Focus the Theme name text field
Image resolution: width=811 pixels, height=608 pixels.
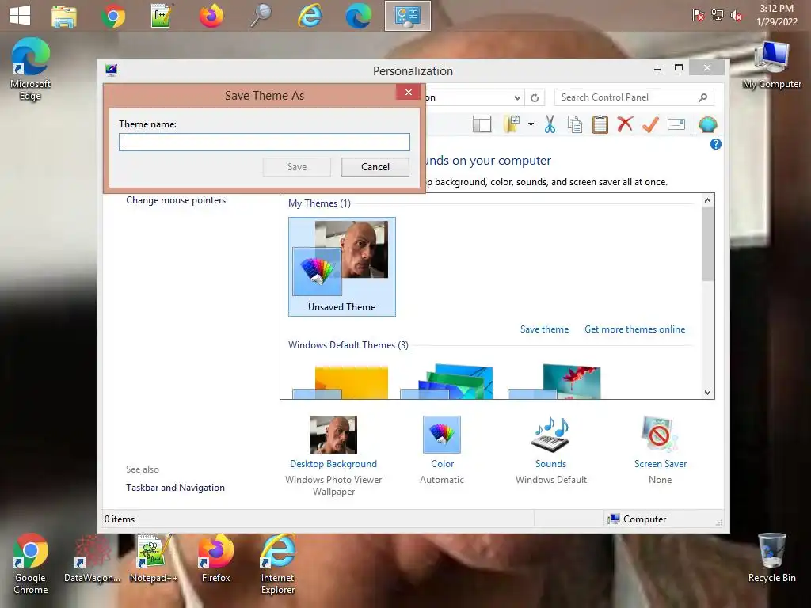[265, 142]
